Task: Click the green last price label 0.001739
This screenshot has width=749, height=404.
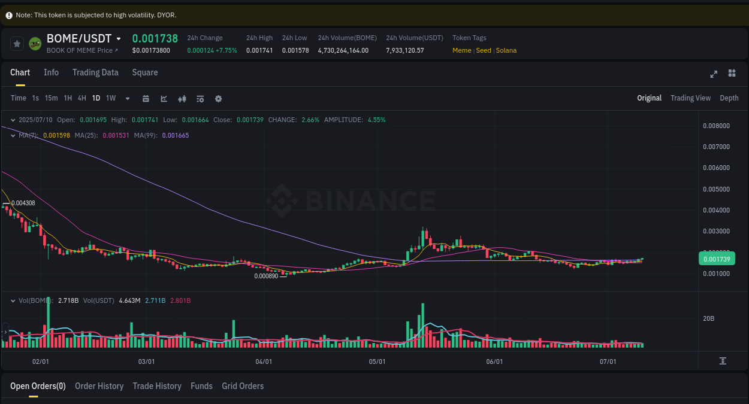Action: pos(717,259)
